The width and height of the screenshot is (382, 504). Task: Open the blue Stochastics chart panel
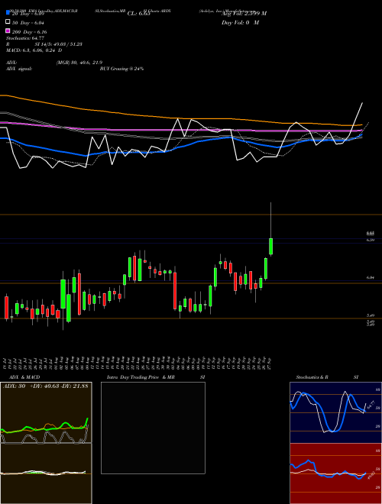[x=335, y=412]
